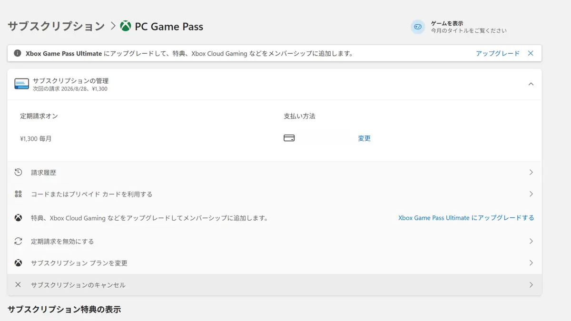Click 変更 to change payment method
This screenshot has height=321, width=571.
click(364, 138)
